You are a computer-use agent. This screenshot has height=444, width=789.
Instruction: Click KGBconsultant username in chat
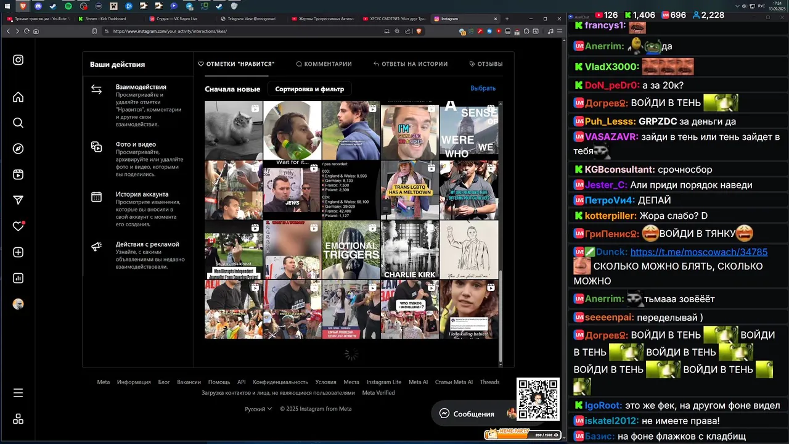tap(619, 169)
